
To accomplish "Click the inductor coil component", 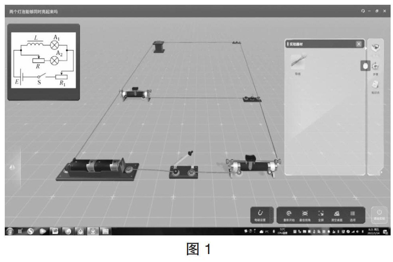I will pos(159,47).
